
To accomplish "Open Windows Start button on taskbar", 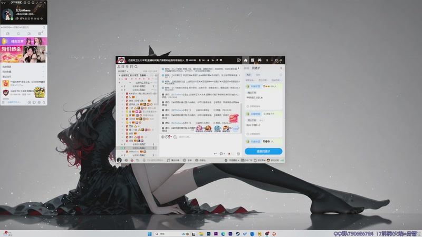I will (x=149, y=234).
